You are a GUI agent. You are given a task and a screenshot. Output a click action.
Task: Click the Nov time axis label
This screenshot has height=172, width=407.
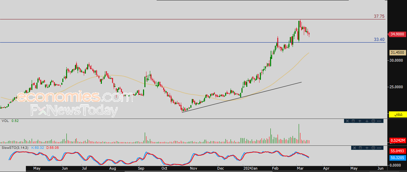[193, 168]
